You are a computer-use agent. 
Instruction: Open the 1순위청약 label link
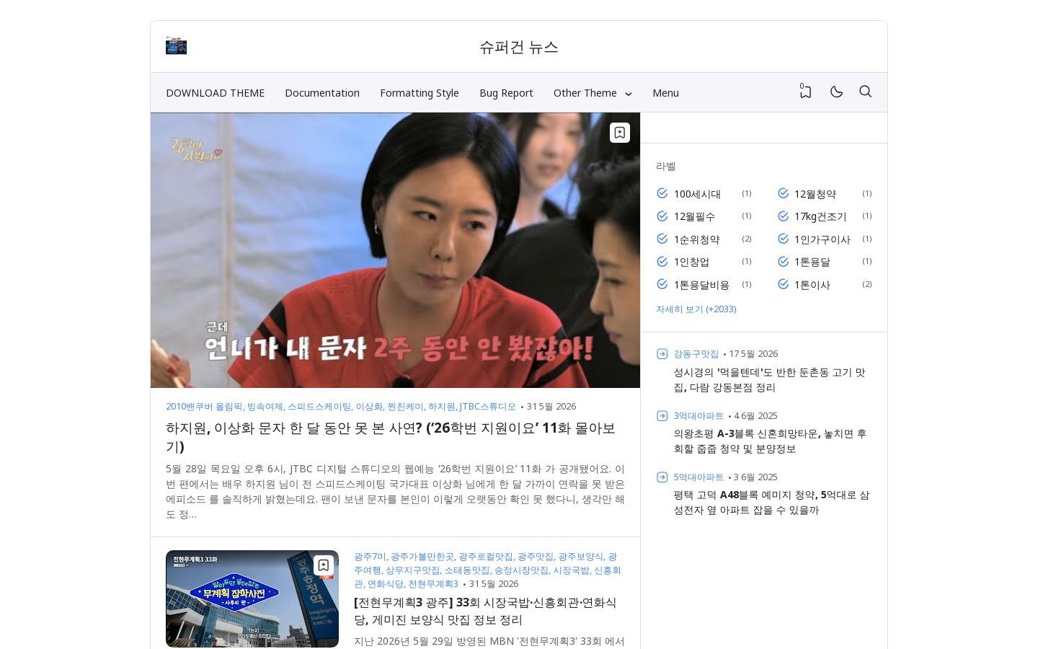click(696, 239)
